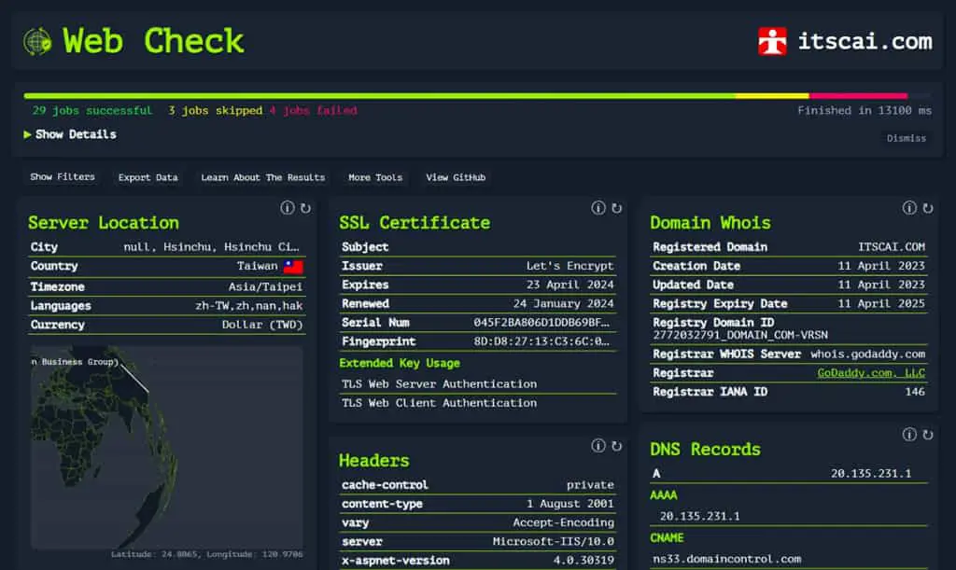Refresh the DNS Records card
956x570 pixels.
click(927, 435)
